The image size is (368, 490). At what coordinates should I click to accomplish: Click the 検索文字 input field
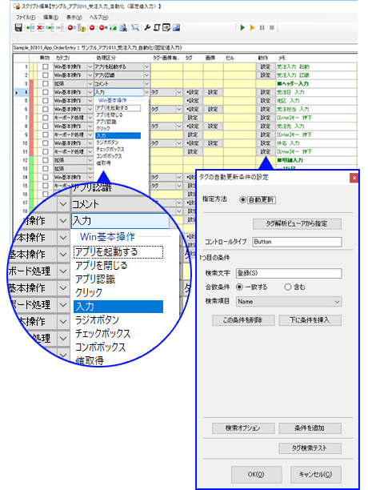289,273
